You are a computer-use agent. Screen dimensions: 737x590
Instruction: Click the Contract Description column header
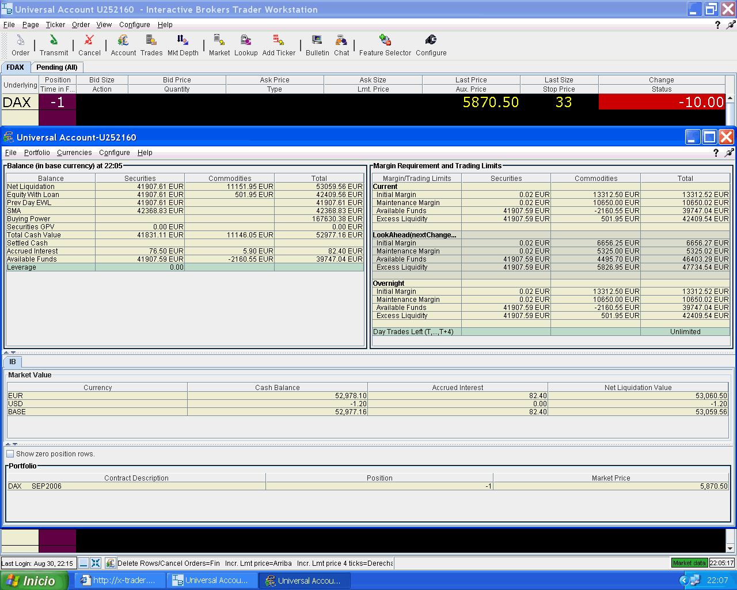click(136, 478)
